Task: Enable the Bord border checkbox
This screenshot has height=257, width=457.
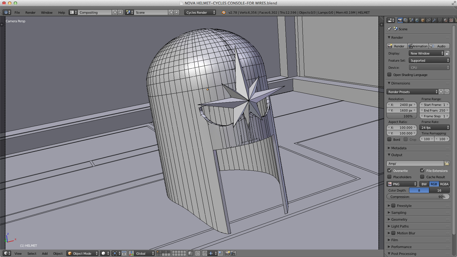Action: (389, 139)
